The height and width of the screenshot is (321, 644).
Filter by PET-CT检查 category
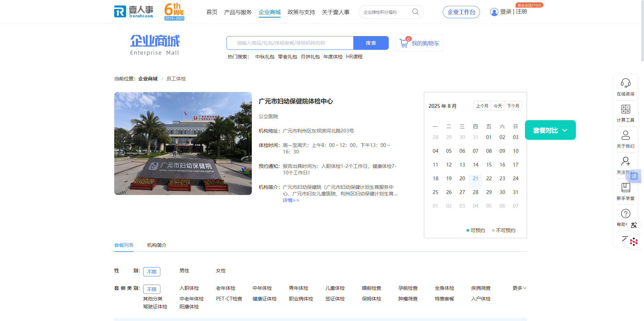tap(229, 299)
